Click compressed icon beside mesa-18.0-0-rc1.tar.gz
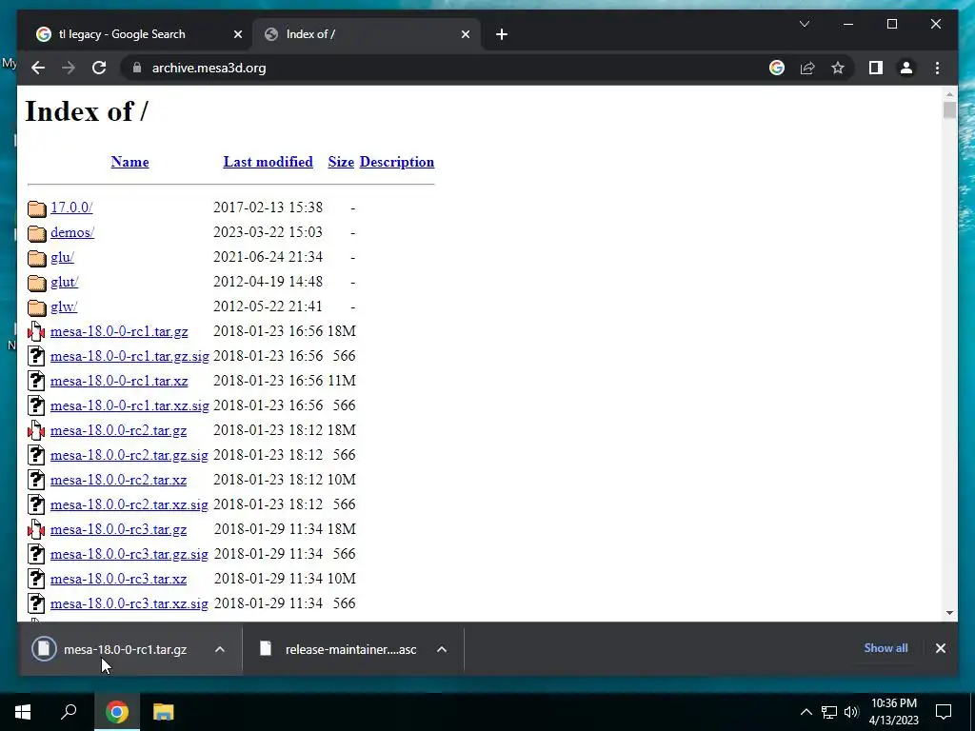The height and width of the screenshot is (731, 975). (x=37, y=331)
